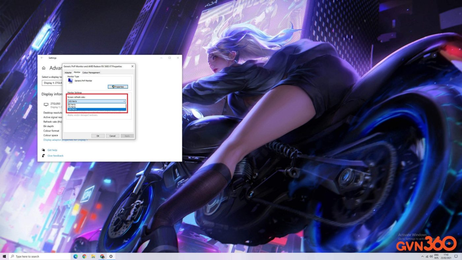Open File Explorer taskbar icon
The height and width of the screenshot is (260, 462).
93,256
